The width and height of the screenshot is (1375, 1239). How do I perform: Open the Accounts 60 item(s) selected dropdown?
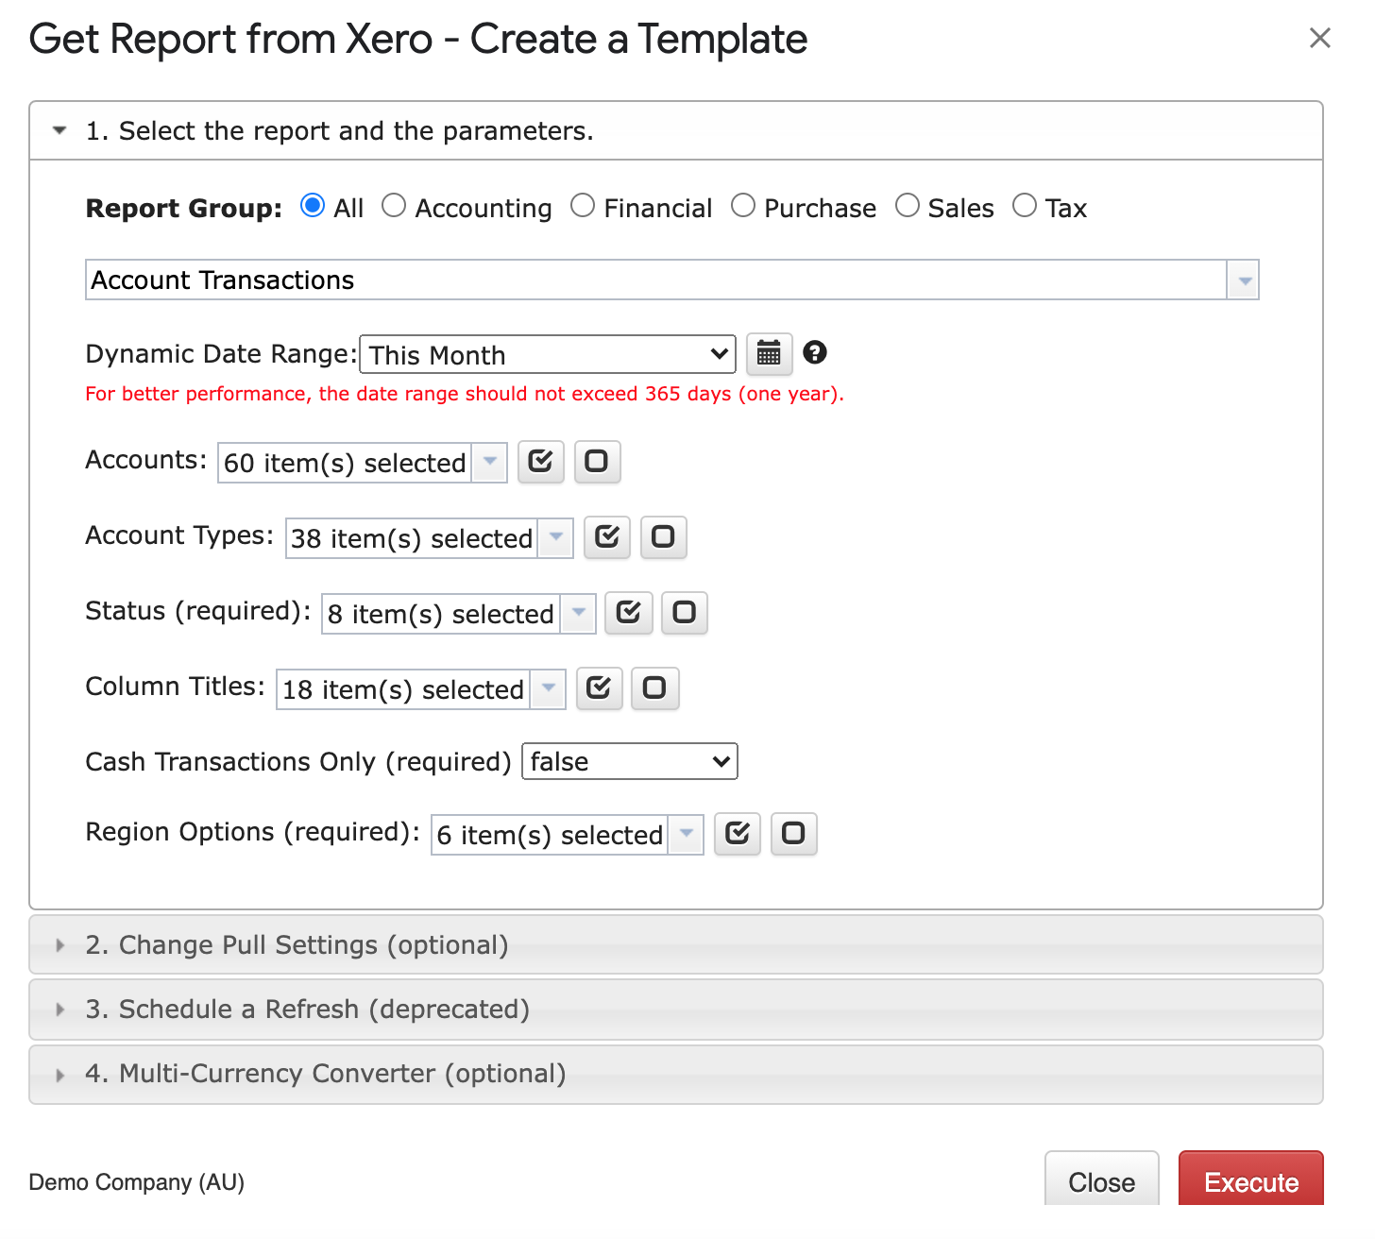pyautogui.click(x=363, y=463)
